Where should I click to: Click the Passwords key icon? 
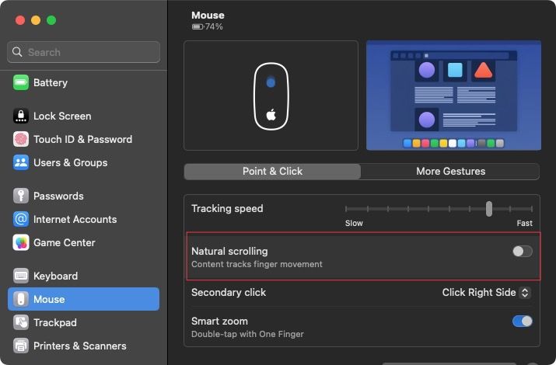[21, 196]
